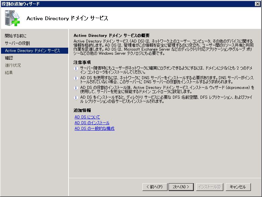Click the 役割の追加ウィザード title bar text
This screenshot has width=262, height=197.
click(20, 4)
